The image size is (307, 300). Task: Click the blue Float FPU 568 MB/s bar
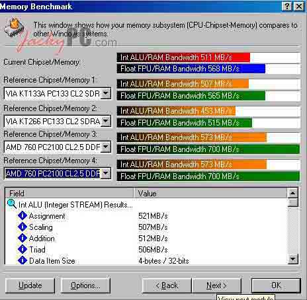[191, 69]
